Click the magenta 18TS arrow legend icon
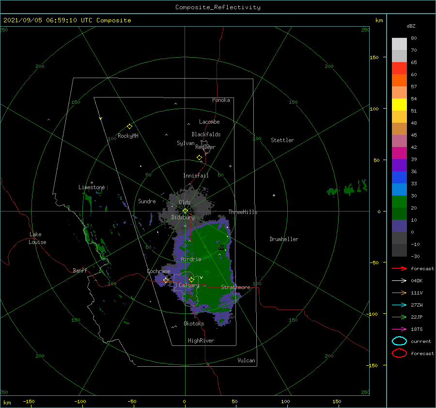This screenshot has width=436, height=408. tap(399, 329)
